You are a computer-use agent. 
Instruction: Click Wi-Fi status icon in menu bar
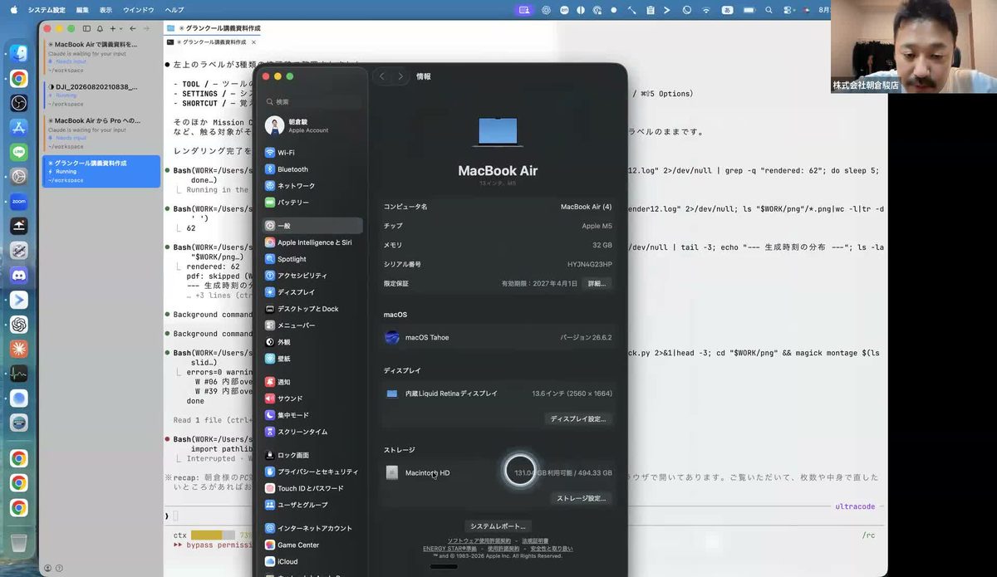706,10
